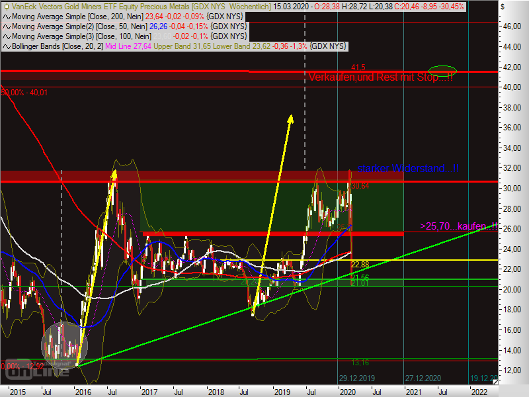Click the green 21,56 level label

coord(360,277)
